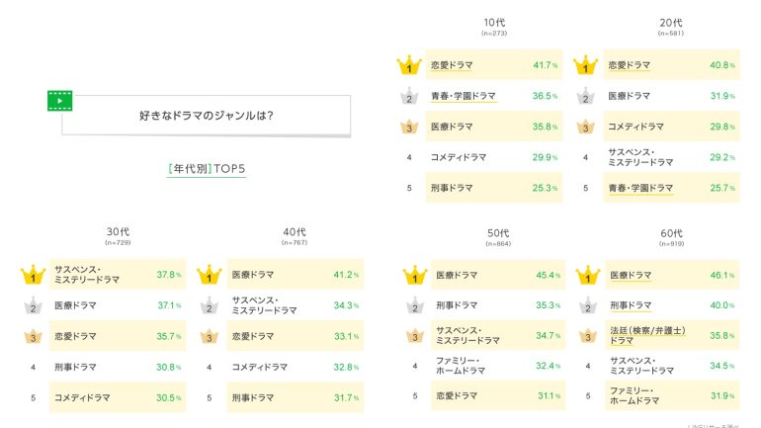
Task: Click the green film icon beside the title
Action: click(x=59, y=101)
